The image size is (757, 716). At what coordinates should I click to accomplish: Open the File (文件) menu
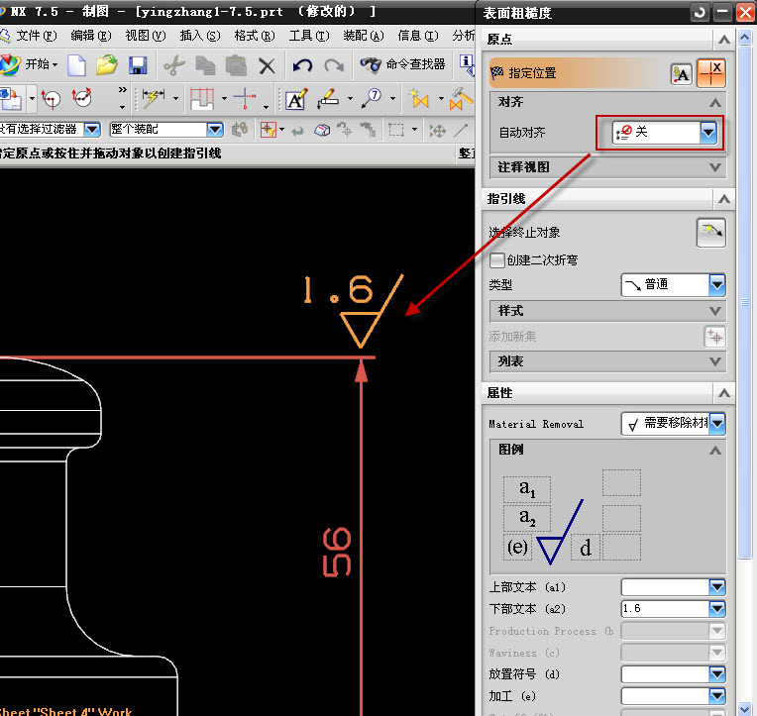37,36
